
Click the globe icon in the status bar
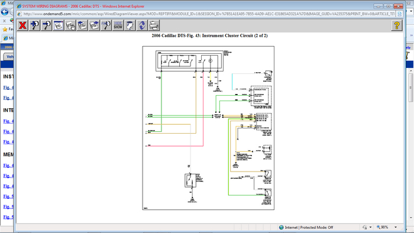pos(282,227)
